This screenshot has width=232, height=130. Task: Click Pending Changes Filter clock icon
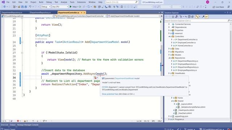point(181,17)
